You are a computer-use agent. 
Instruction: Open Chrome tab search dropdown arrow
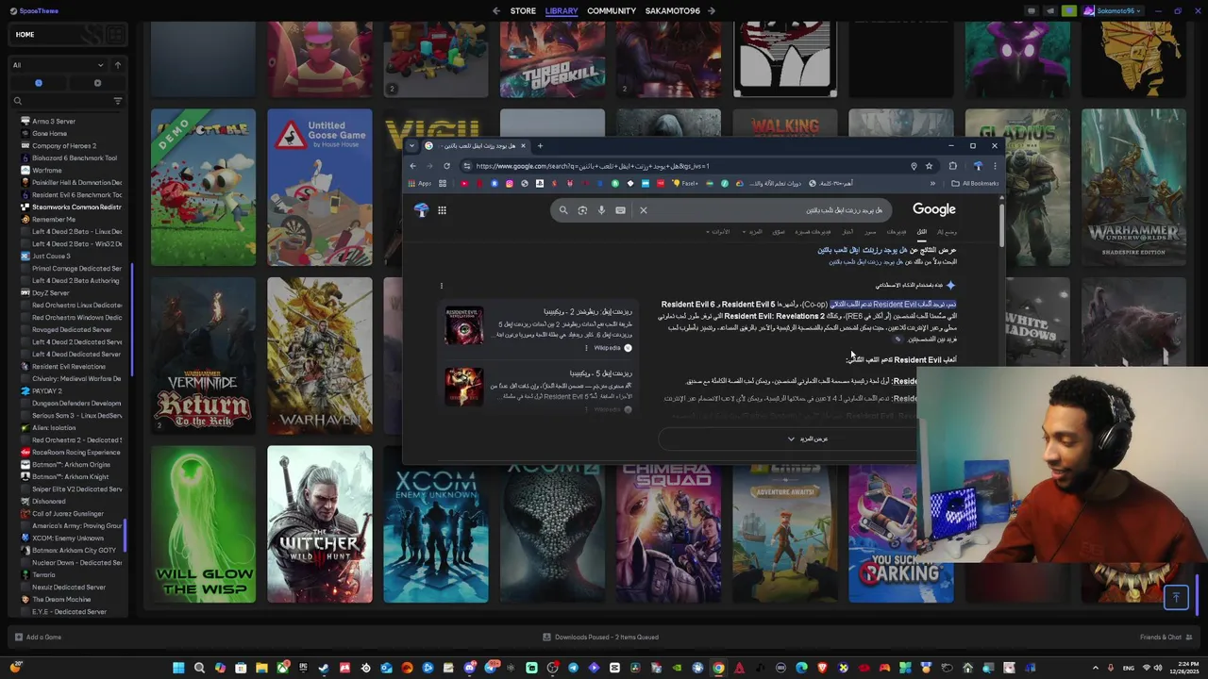pos(412,146)
